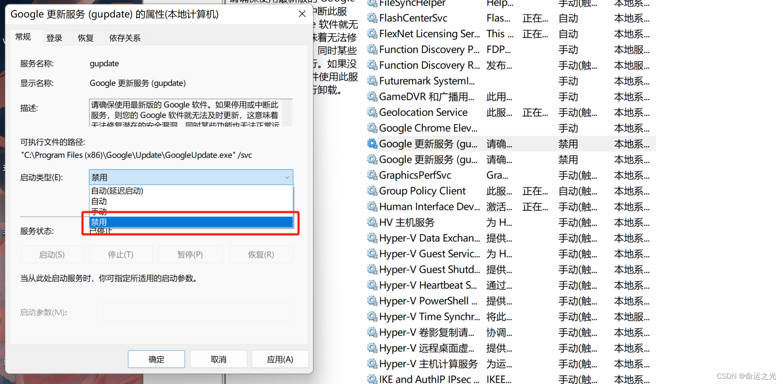
Task: Select Google Chrome Elev... service name
Action: tap(429, 128)
